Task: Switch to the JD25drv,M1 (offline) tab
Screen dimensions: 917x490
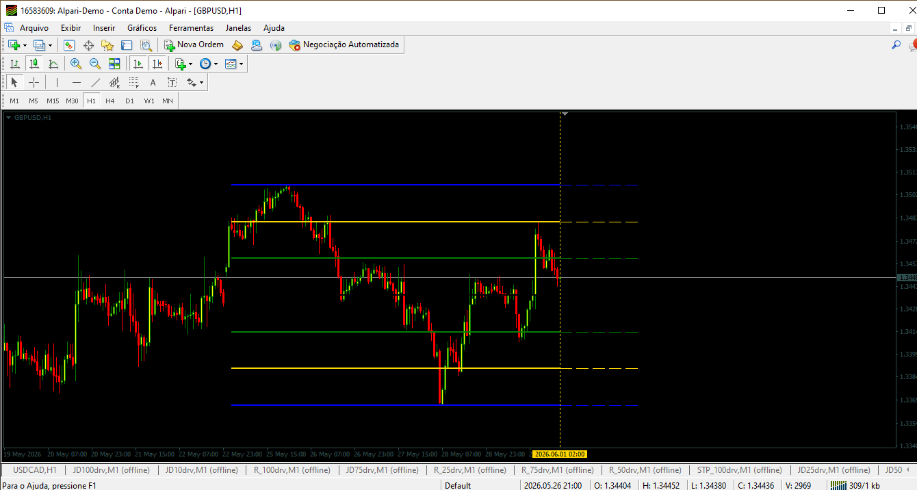Action: pyautogui.click(x=833, y=470)
